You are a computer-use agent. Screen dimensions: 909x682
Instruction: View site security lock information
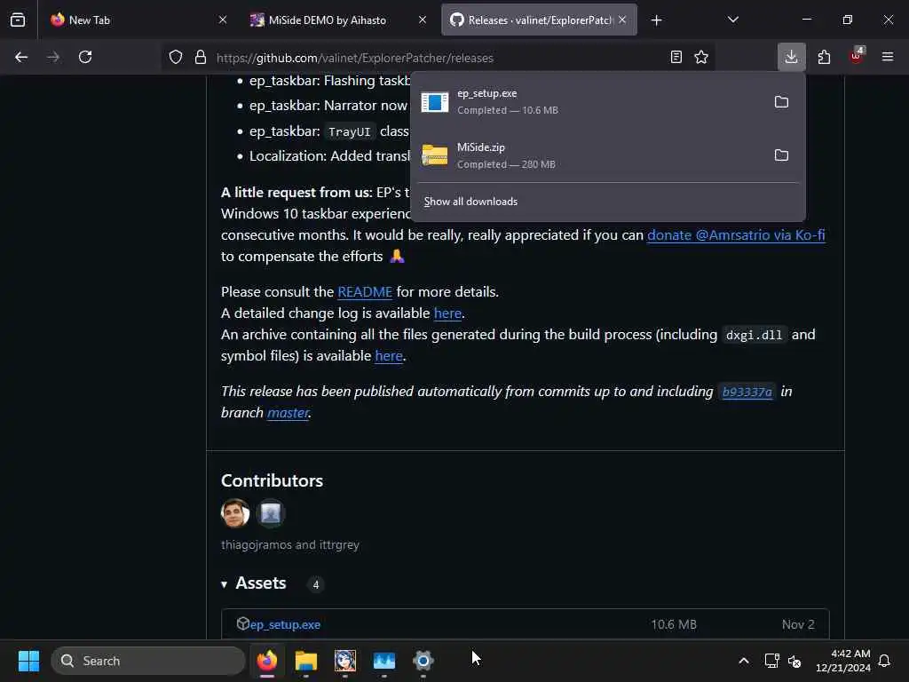pos(201,57)
